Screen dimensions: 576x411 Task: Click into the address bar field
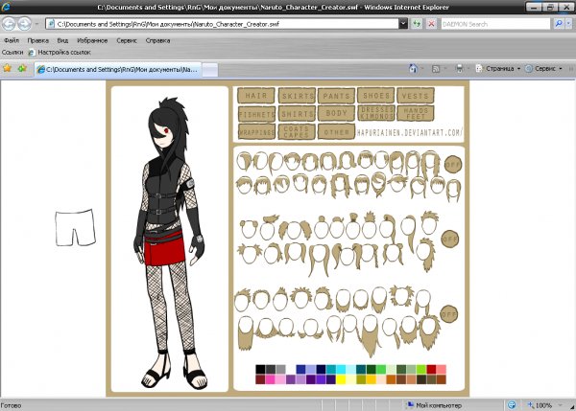coord(224,24)
